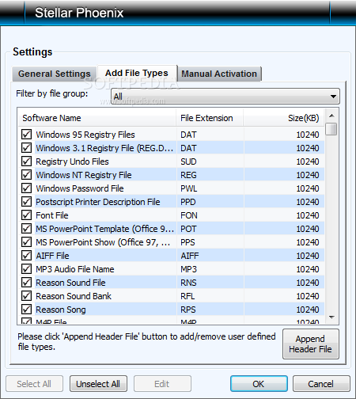This screenshot has height=399, width=356.
Task: Uncheck Font File checkbox
Action: pyautogui.click(x=26, y=215)
